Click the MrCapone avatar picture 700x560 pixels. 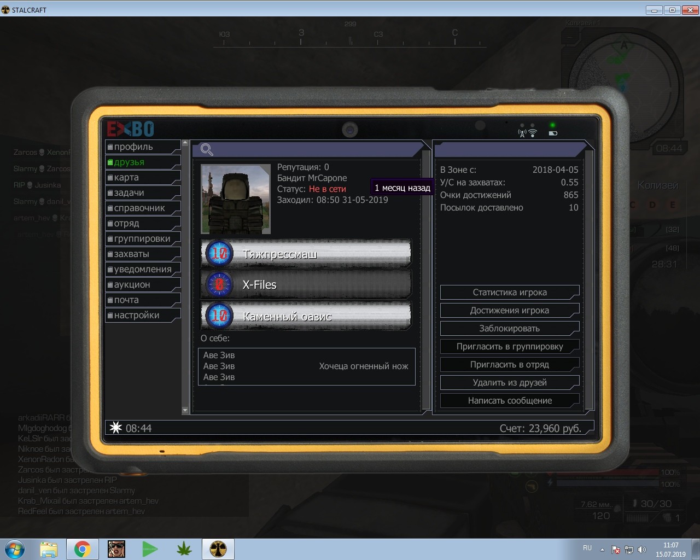pos(236,199)
